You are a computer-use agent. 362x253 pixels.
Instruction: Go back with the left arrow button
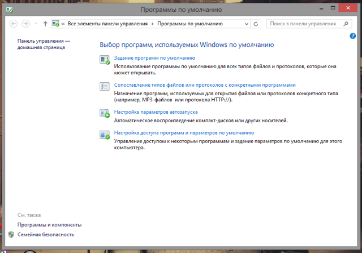tap(14, 24)
